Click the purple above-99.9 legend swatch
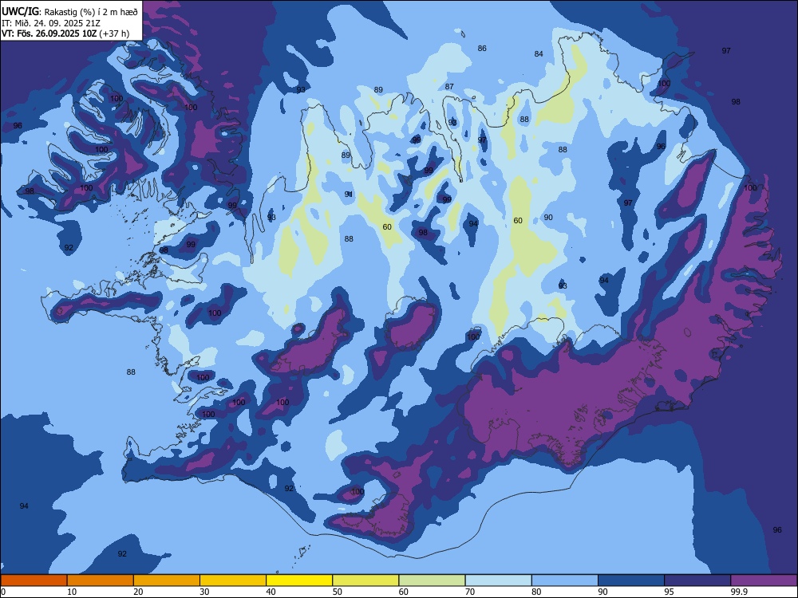This screenshot has width=798, height=598. [764, 580]
